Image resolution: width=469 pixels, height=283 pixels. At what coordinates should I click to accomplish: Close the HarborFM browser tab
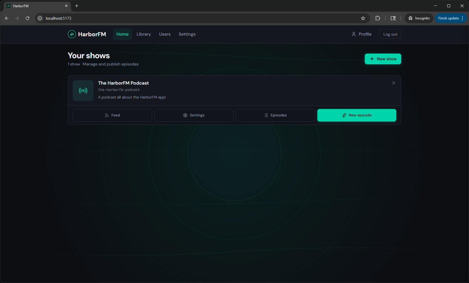click(66, 6)
